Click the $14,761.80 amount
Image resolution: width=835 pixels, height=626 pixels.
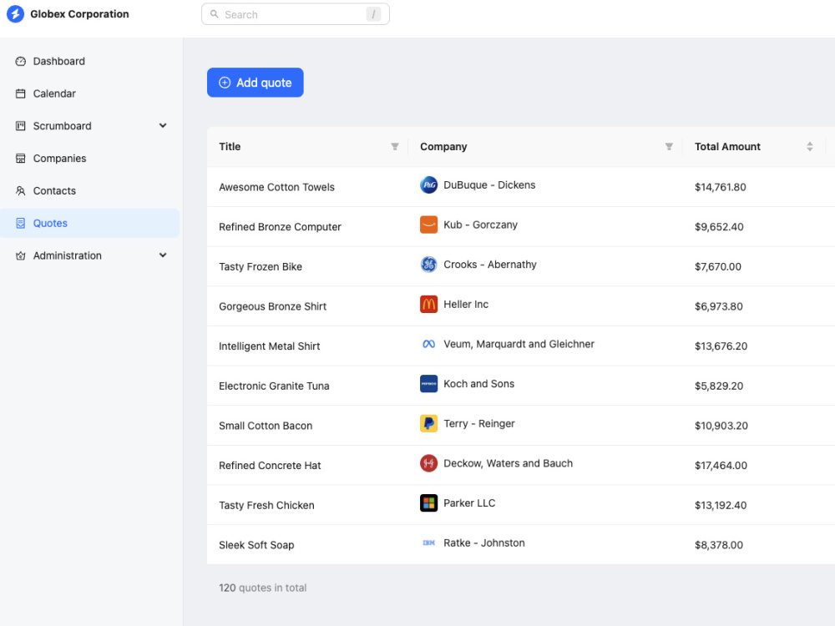720,187
